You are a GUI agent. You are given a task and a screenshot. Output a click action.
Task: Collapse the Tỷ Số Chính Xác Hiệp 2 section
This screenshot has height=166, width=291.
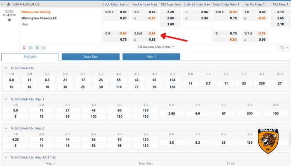point(6,128)
